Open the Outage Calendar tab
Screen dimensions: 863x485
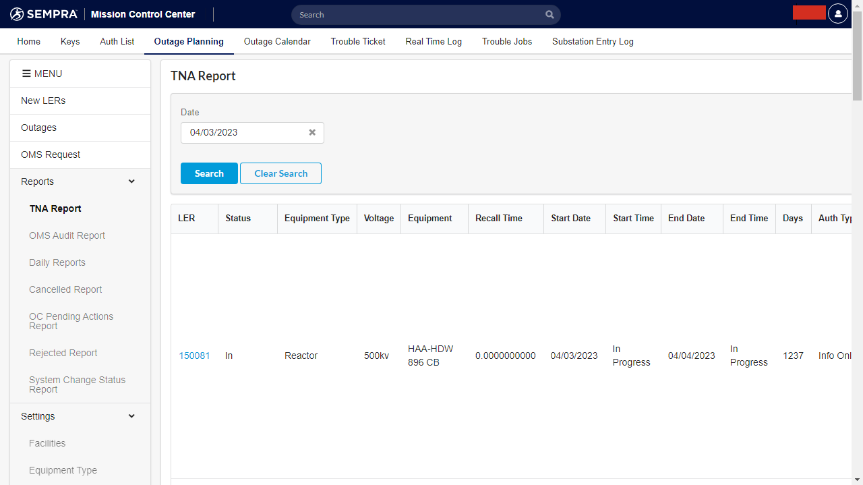pyautogui.click(x=277, y=41)
